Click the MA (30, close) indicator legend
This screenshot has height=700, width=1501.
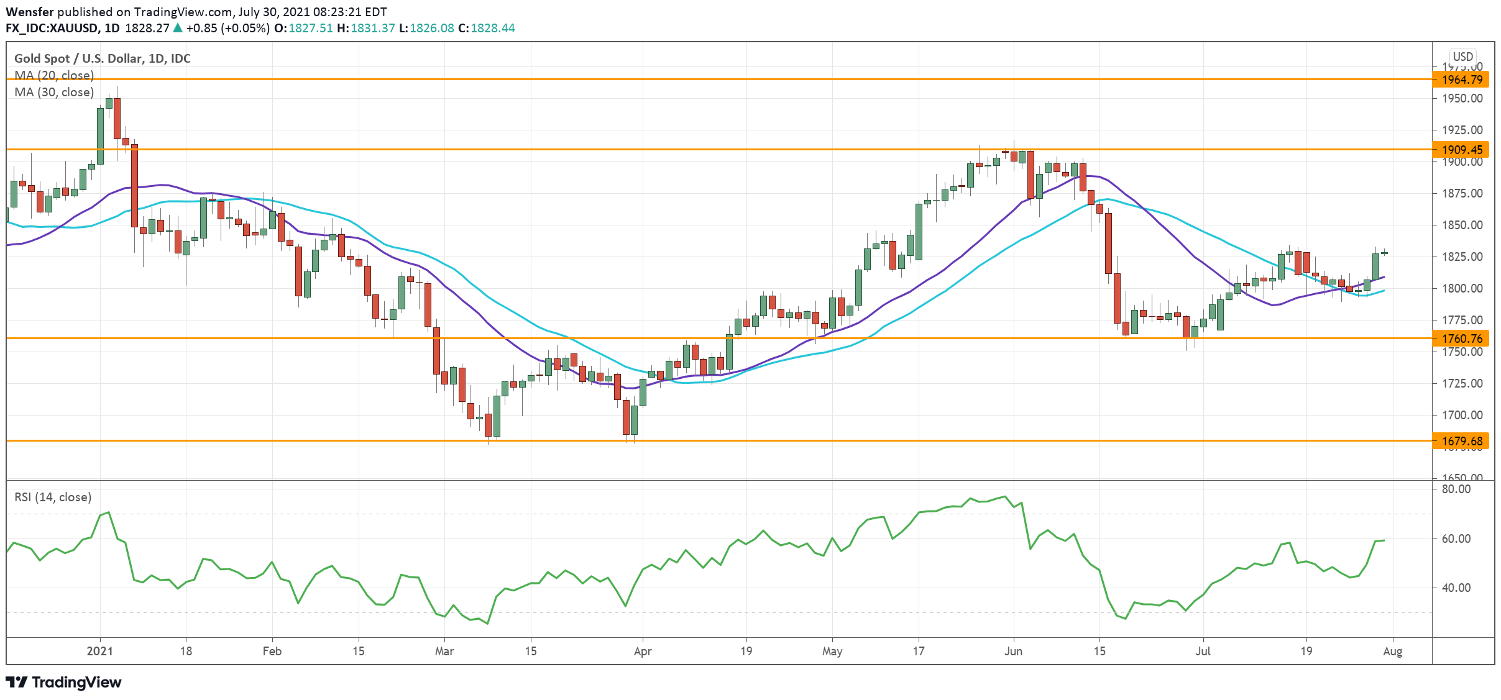pyautogui.click(x=54, y=92)
